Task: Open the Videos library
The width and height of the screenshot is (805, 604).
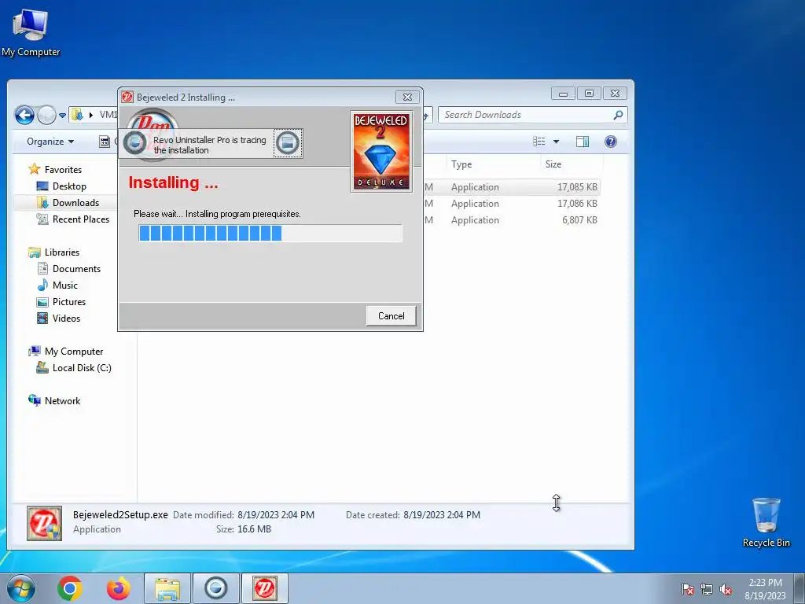Action: [x=66, y=318]
